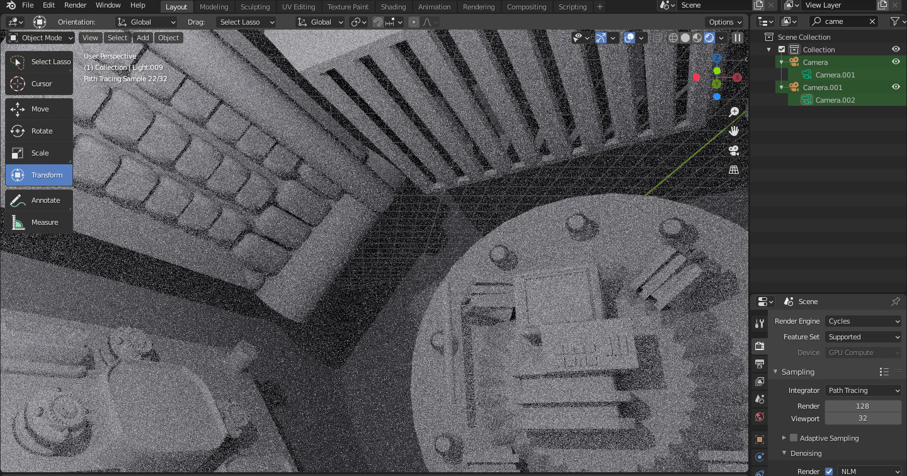Screen dimensions: 907x476
Task: Toggle Collection exclude checkbox in outliner
Action: tap(782, 50)
